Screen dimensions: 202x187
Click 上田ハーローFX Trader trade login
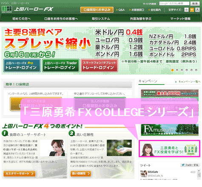pyautogui.click(x=61, y=65)
